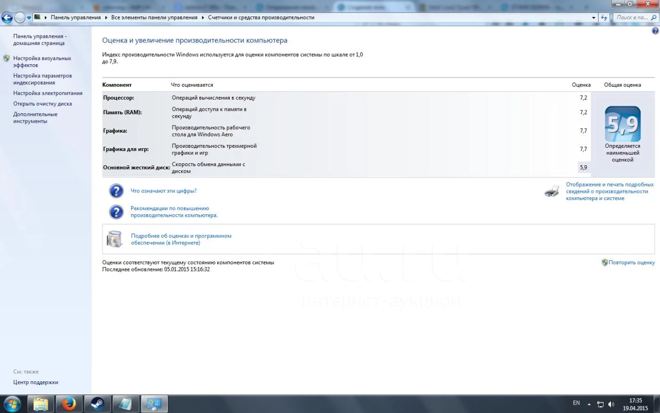Click the control panel search field
660x413 pixels.
click(x=636, y=17)
